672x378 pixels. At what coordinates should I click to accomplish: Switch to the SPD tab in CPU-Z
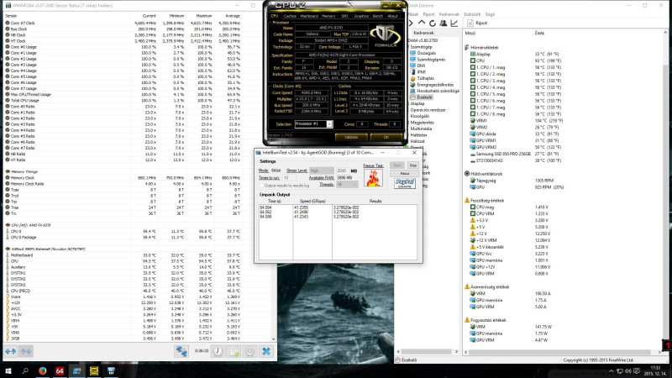coord(344,16)
